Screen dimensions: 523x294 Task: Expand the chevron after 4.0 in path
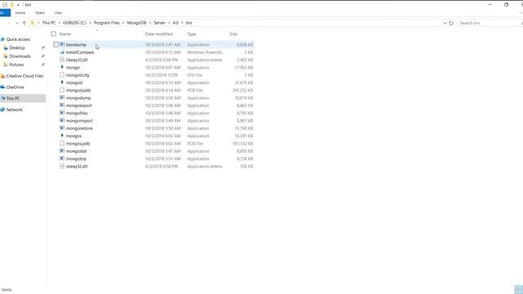click(x=182, y=23)
